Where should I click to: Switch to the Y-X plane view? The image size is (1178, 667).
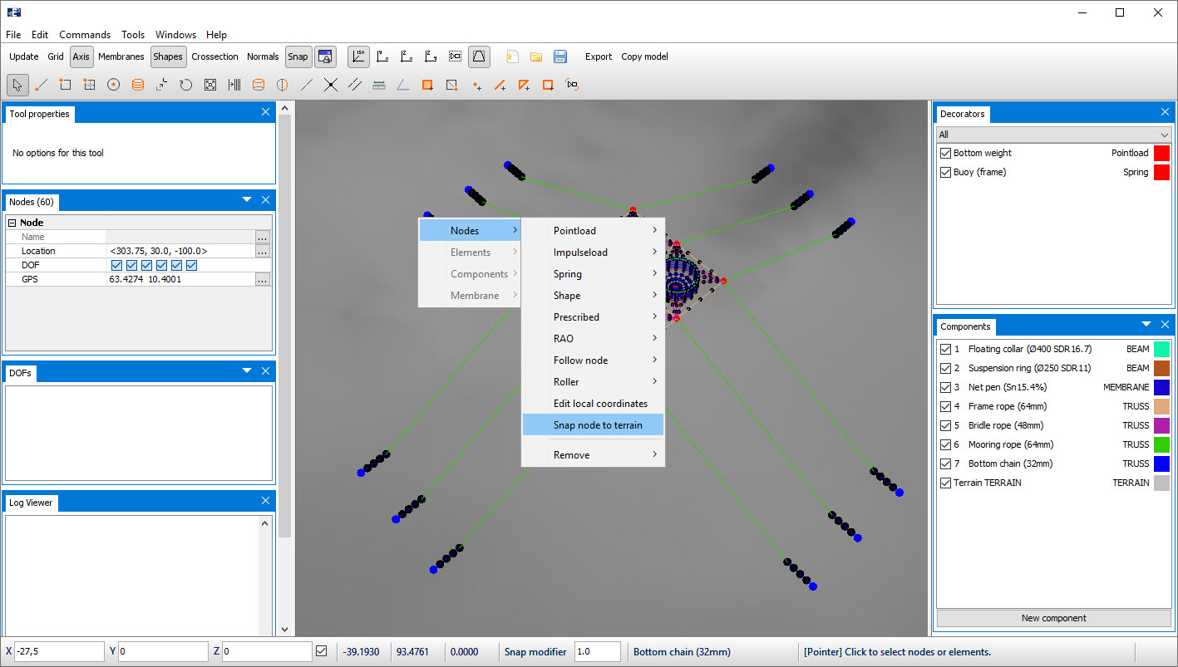click(383, 56)
